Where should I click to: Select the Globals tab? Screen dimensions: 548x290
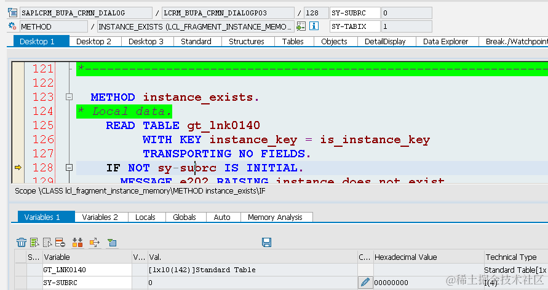coord(185,217)
